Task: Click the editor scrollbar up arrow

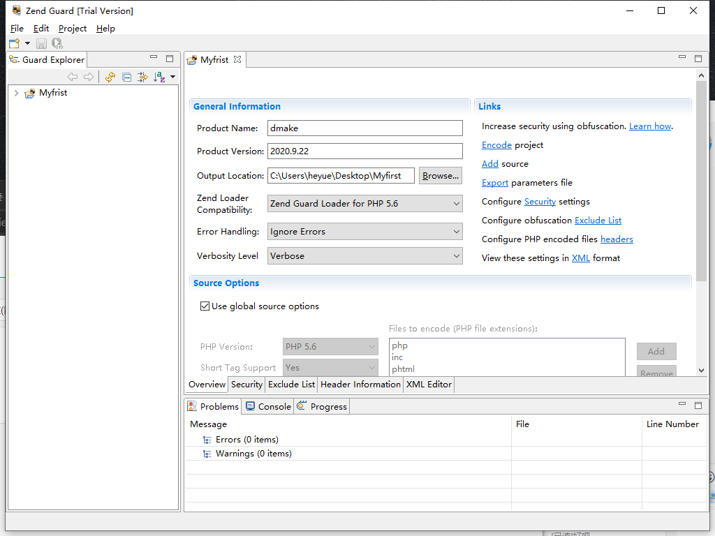Action: pos(701,75)
